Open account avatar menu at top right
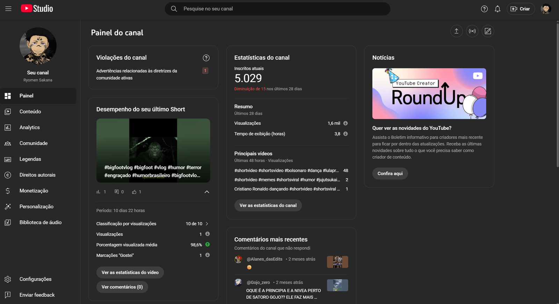Viewport: 559px width, 304px height. click(546, 9)
